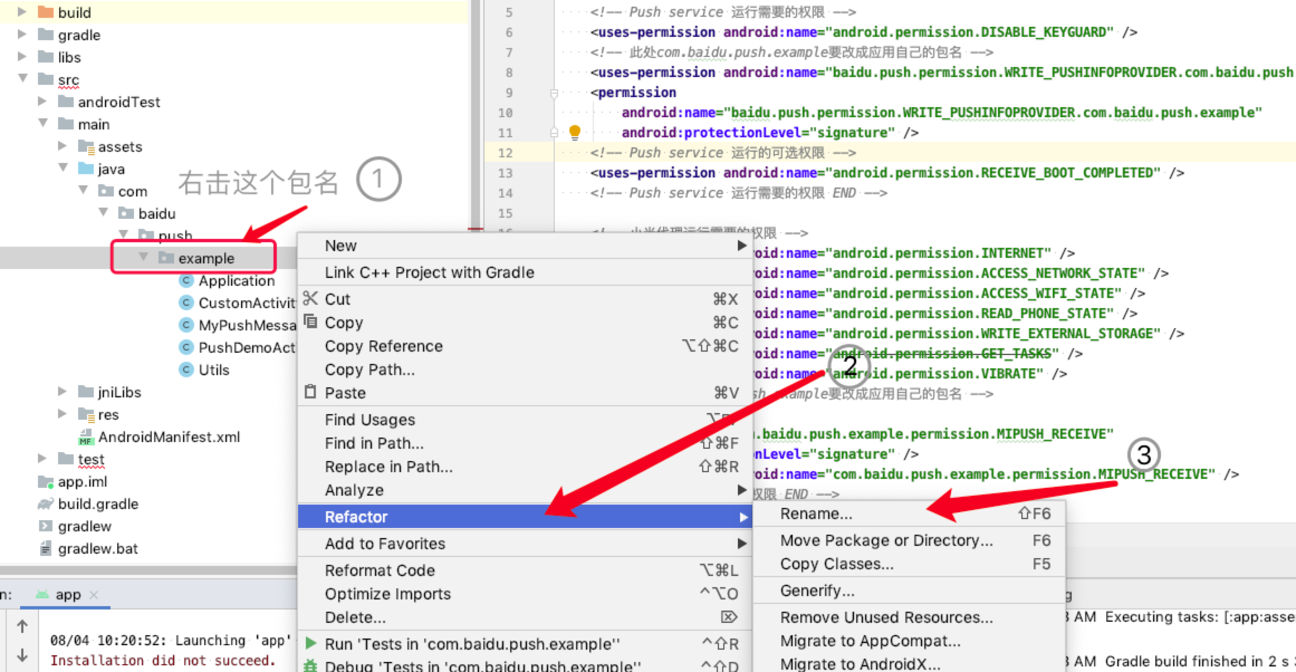Image resolution: width=1296 pixels, height=672 pixels.
Task: Click the Utils class icon
Action: coord(186,370)
